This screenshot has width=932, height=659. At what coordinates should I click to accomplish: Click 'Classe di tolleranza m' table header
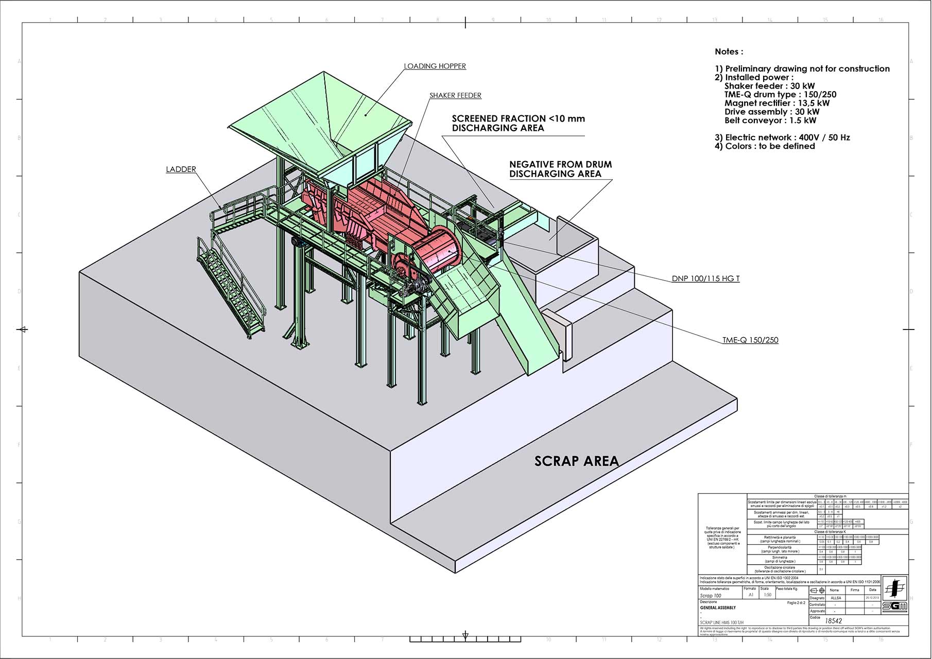pos(830,496)
